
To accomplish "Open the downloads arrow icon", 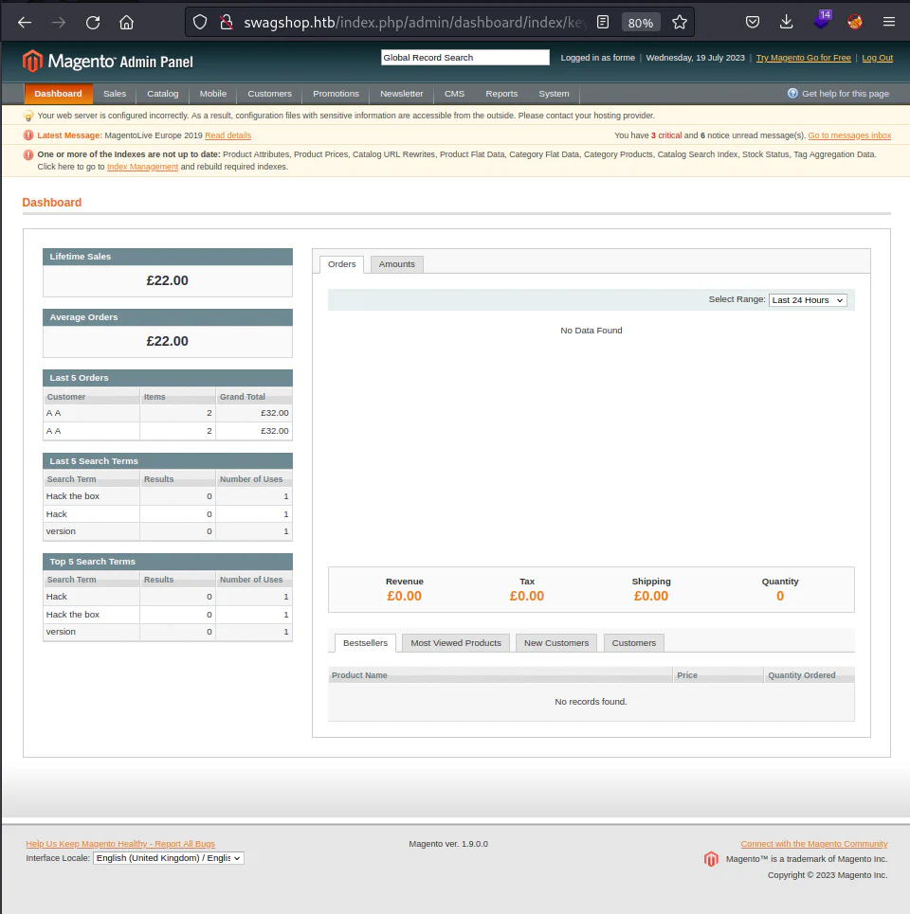I will (787, 22).
